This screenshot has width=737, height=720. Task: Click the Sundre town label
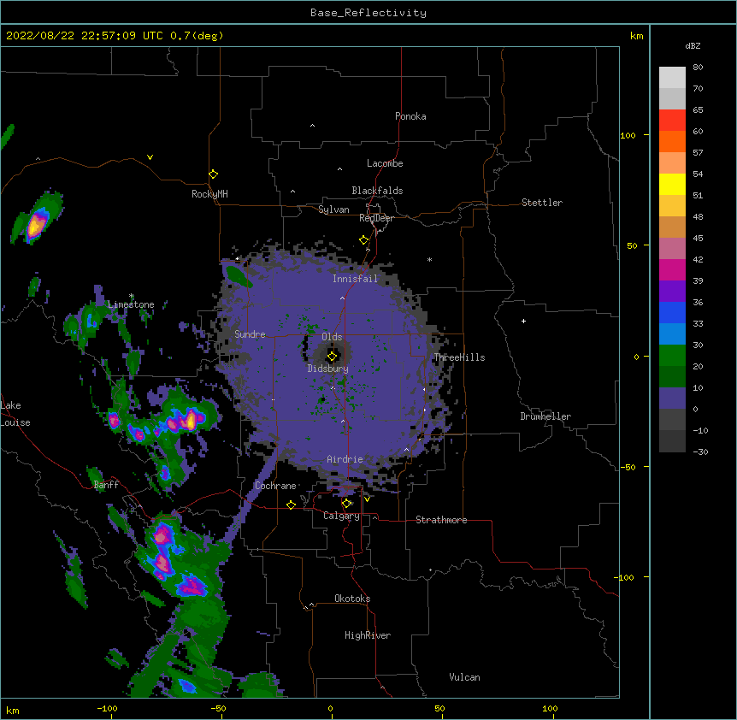pyautogui.click(x=250, y=334)
